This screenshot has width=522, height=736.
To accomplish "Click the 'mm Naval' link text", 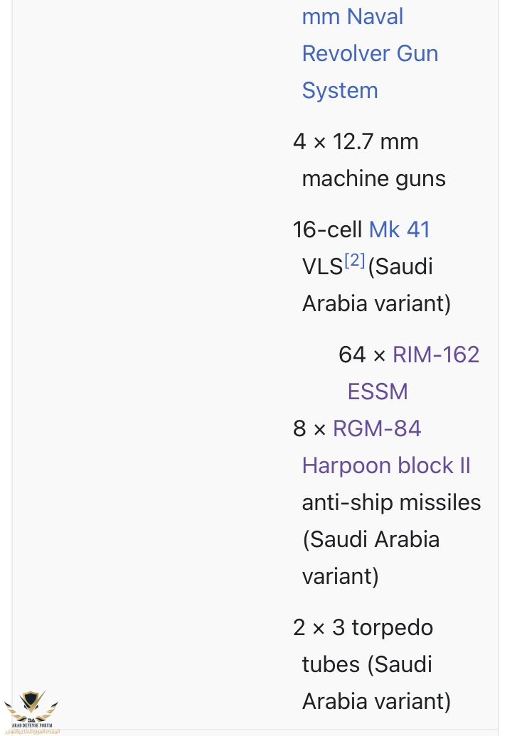I will coord(352,16).
